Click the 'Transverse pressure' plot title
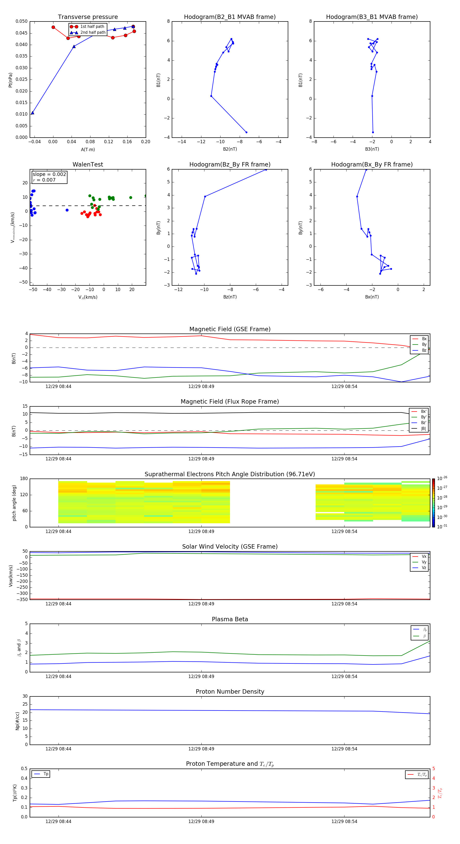The image size is (460, 844). point(88,17)
